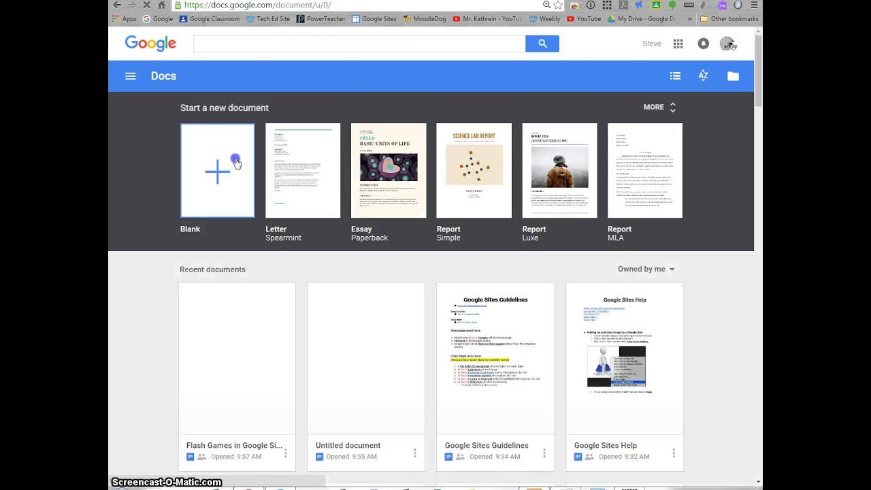Screen dimensions: 871x490
Task: Go back using browser back arrow
Action: click(117, 5)
